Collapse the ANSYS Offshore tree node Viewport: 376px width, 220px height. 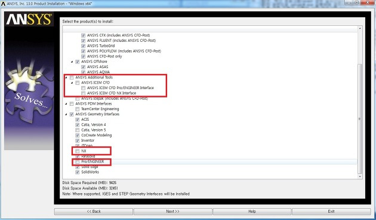(x=72, y=62)
